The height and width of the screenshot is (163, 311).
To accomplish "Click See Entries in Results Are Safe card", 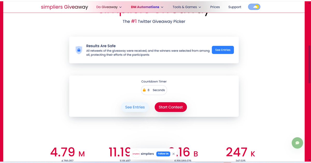I will pos(223,50).
